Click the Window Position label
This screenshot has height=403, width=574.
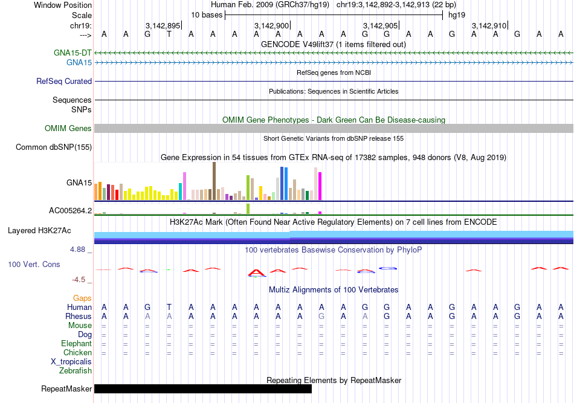coord(63,5)
